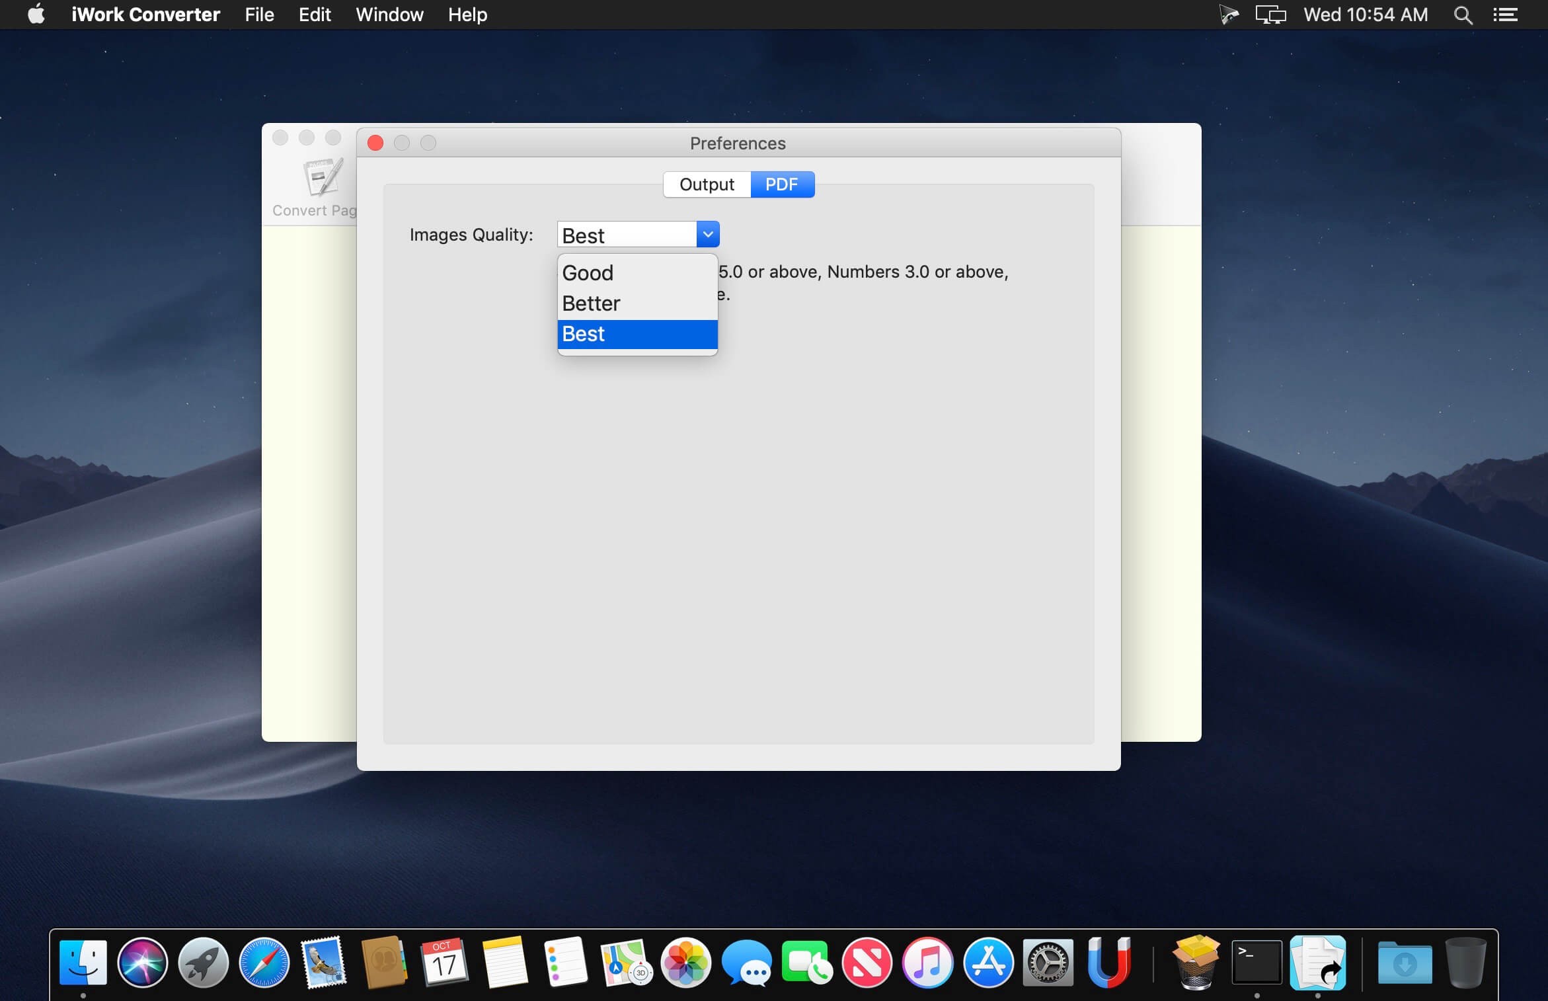Image resolution: width=1548 pixels, height=1001 pixels.
Task: Open Maps from the Dock
Action: coord(625,963)
